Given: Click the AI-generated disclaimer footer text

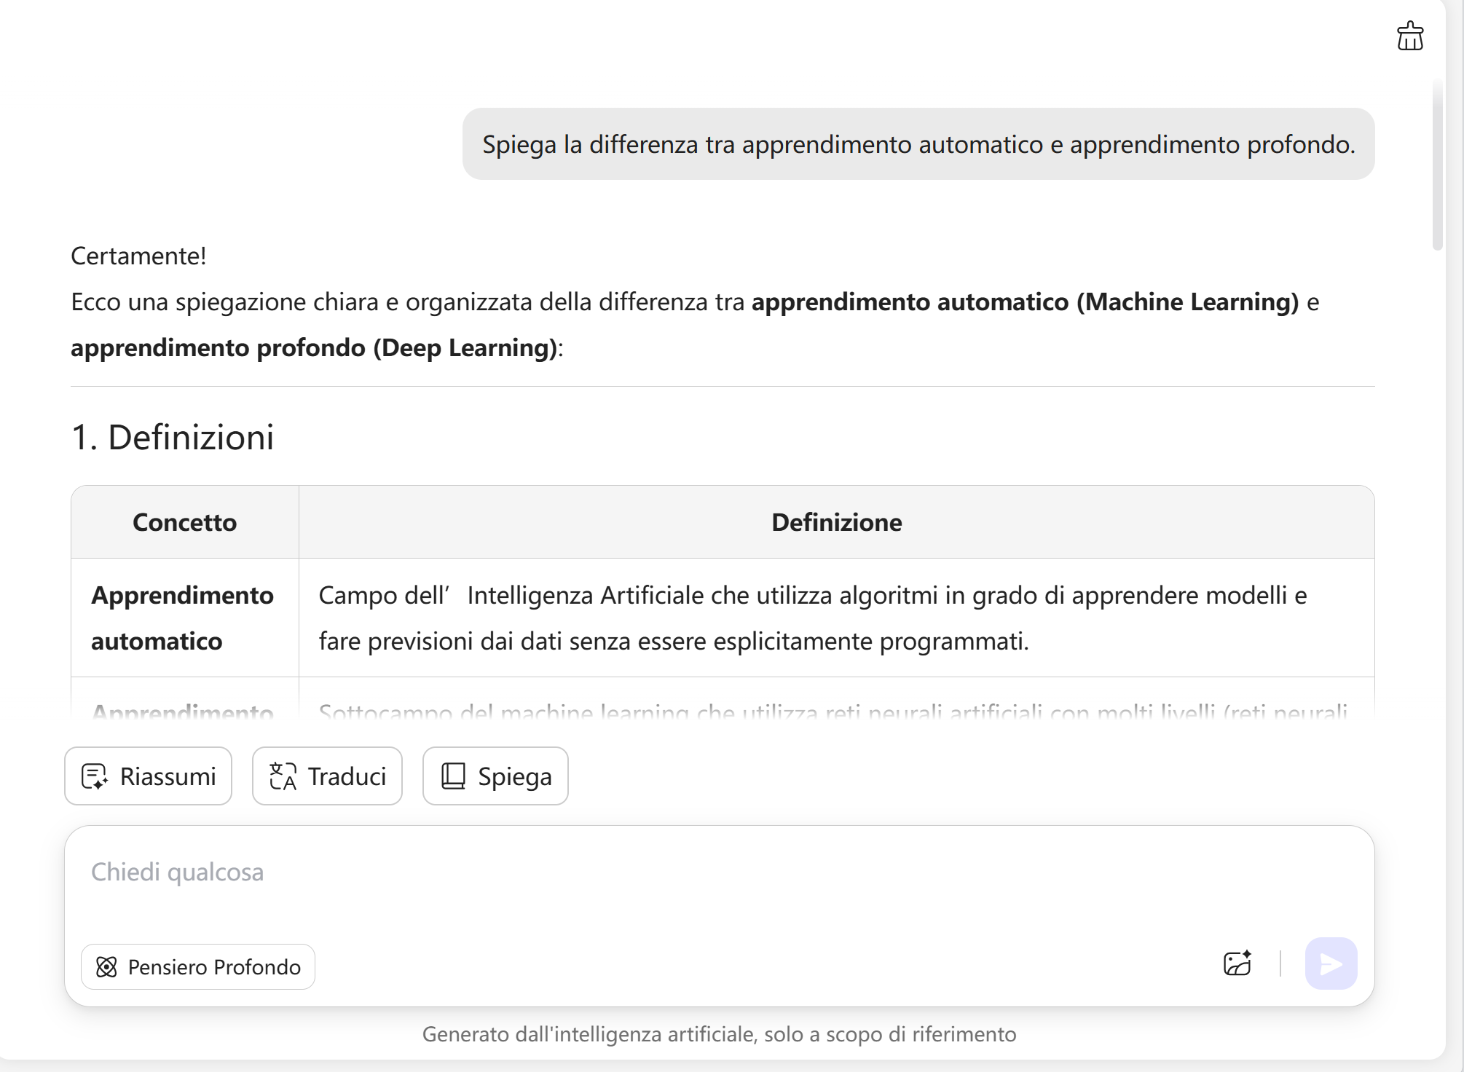Looking at the screenshot, I should (719, 1034).
